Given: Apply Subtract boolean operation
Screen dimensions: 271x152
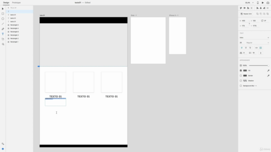Looking at the screenshot, I should (261, 14).
